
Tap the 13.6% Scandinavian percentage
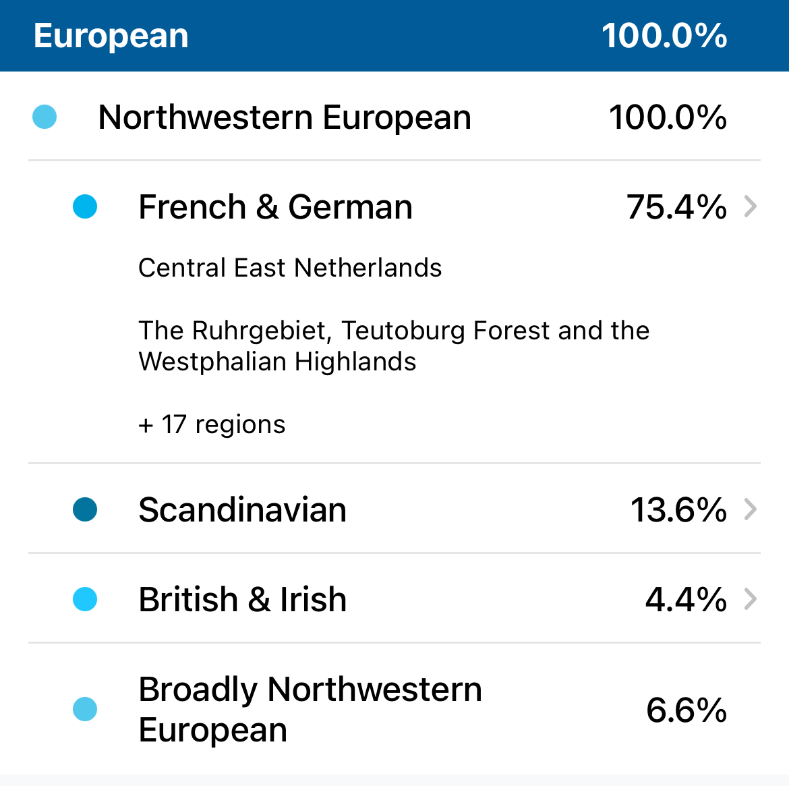(678, 509)
